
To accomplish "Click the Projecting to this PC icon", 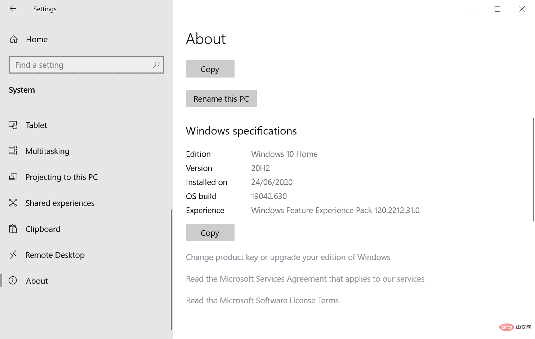I will tap(13, 177).
